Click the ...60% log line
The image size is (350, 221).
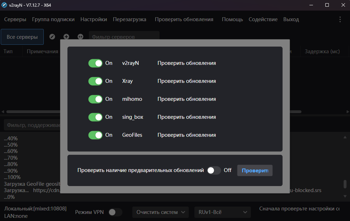(11, 152)
